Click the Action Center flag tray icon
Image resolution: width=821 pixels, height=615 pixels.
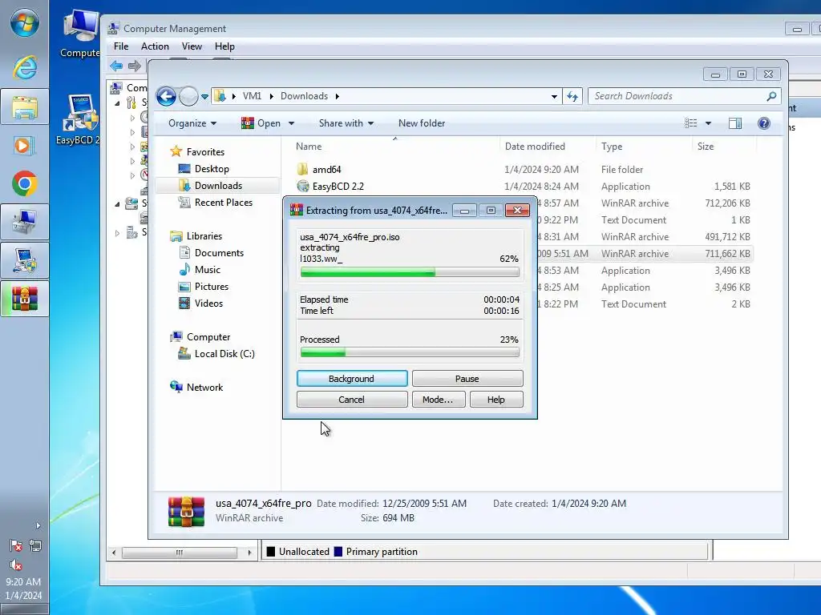click(x=16, y=546)
